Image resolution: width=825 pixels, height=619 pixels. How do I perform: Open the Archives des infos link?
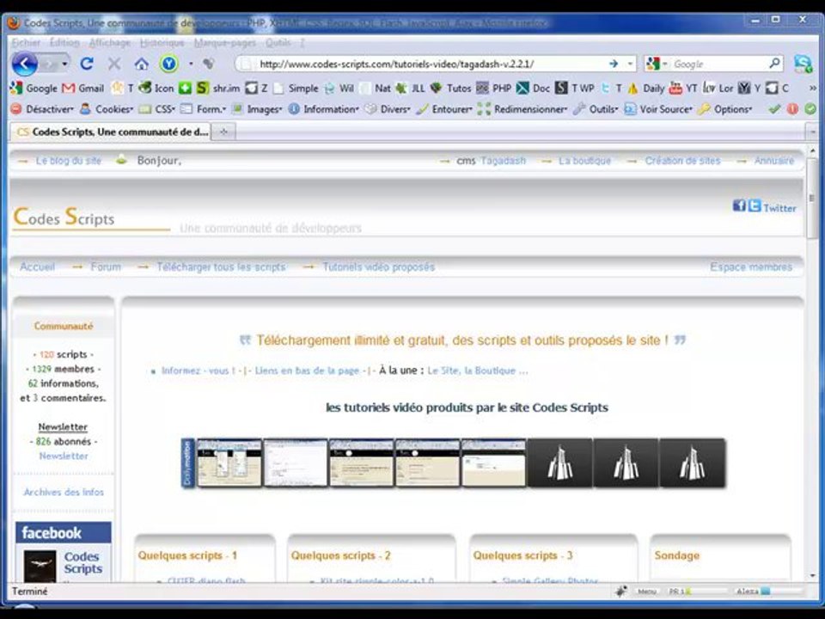[64, 492]
